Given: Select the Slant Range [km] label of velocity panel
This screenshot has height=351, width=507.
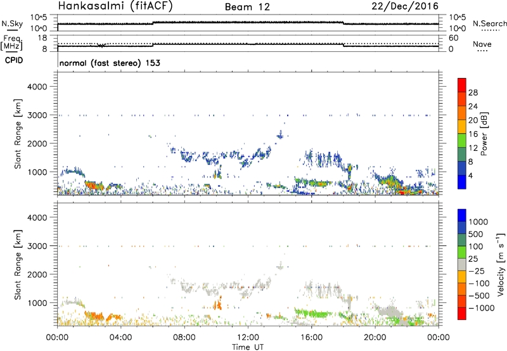Looking at the screenshot, I should pos(18,265).
